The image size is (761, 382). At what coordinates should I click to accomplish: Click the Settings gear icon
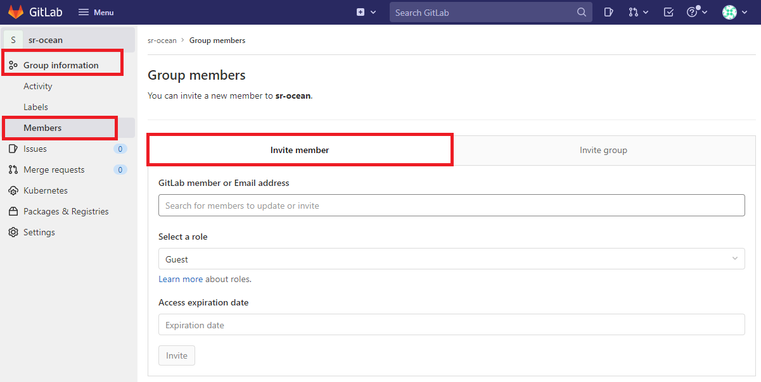click(x=13, y=232)
